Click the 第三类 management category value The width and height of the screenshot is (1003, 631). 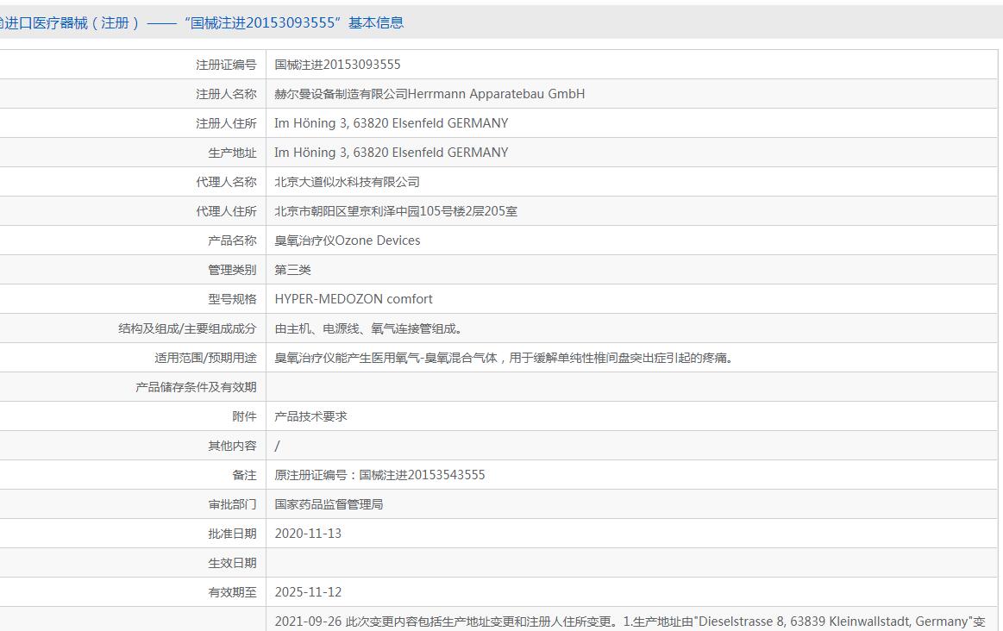point(293,270)
